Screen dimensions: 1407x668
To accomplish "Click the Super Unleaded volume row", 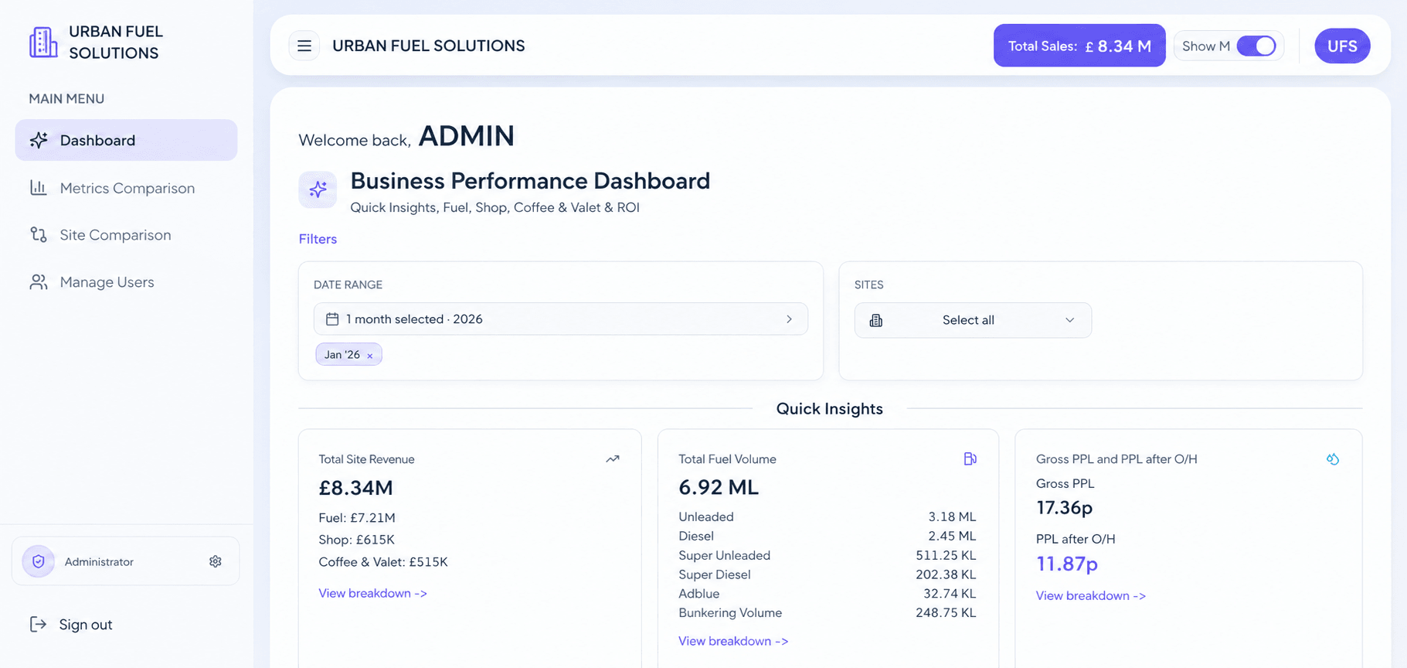I will tap(828, 555).
